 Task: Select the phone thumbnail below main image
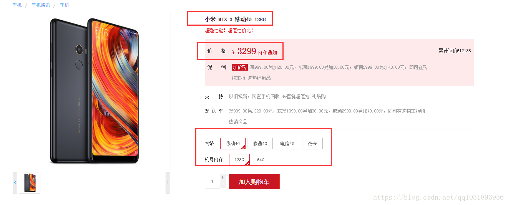tap(30, 183)
